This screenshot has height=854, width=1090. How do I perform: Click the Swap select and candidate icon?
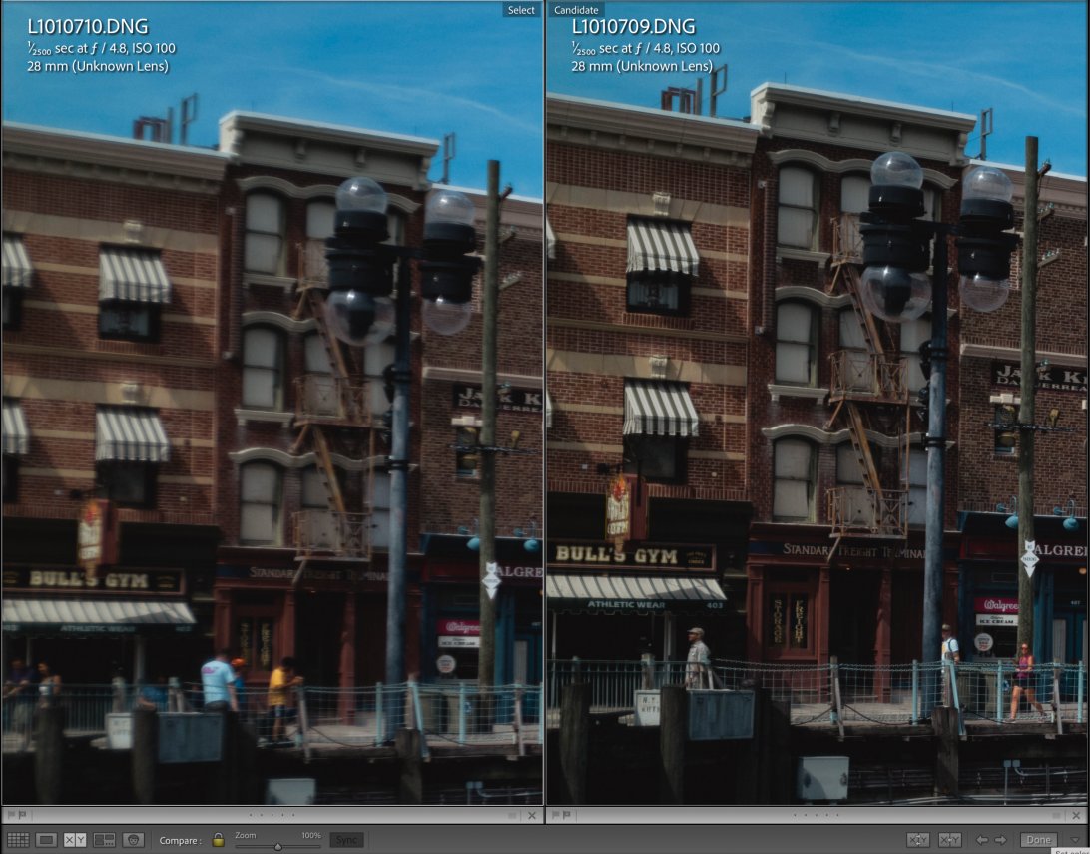pos(918,840)
